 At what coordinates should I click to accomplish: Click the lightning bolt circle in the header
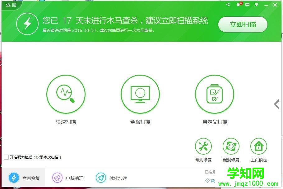[x=27, y=24]
